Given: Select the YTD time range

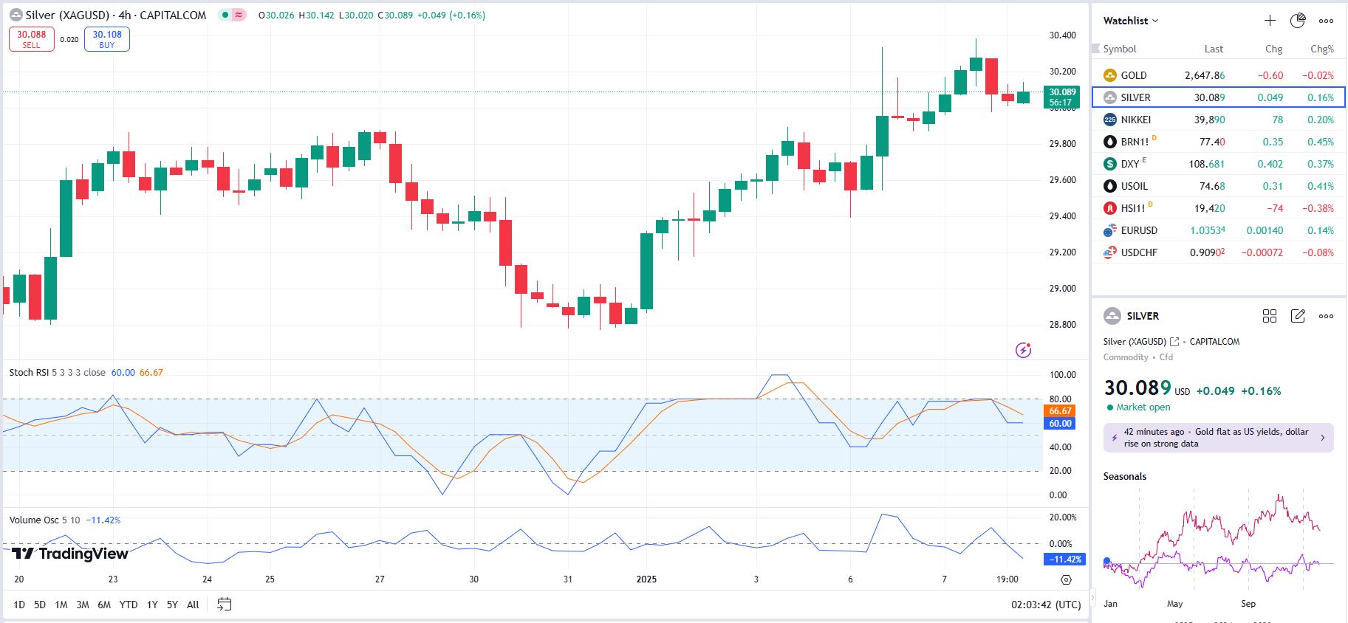Looking at the screenshot, I should [x=129, y=605].
